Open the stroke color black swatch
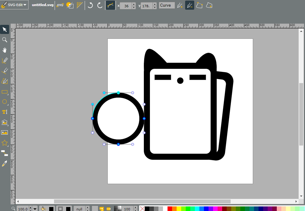305x211 pixels. pos(68,209)
